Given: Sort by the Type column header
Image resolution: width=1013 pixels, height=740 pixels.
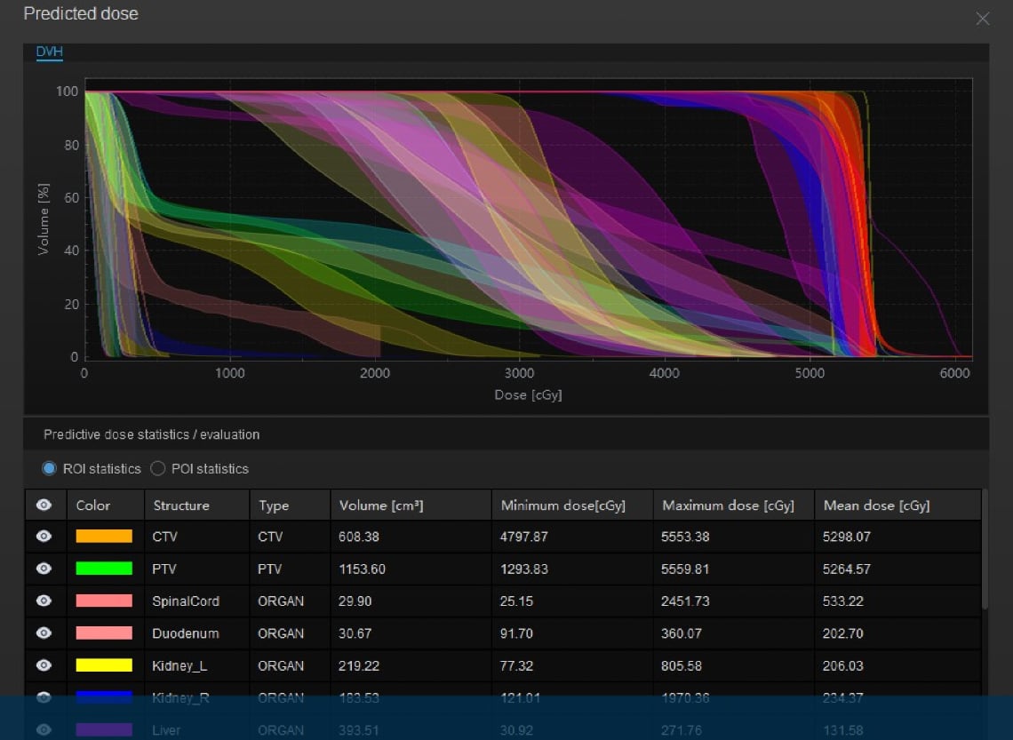Looking at the screenshot, I should (290, 505).
